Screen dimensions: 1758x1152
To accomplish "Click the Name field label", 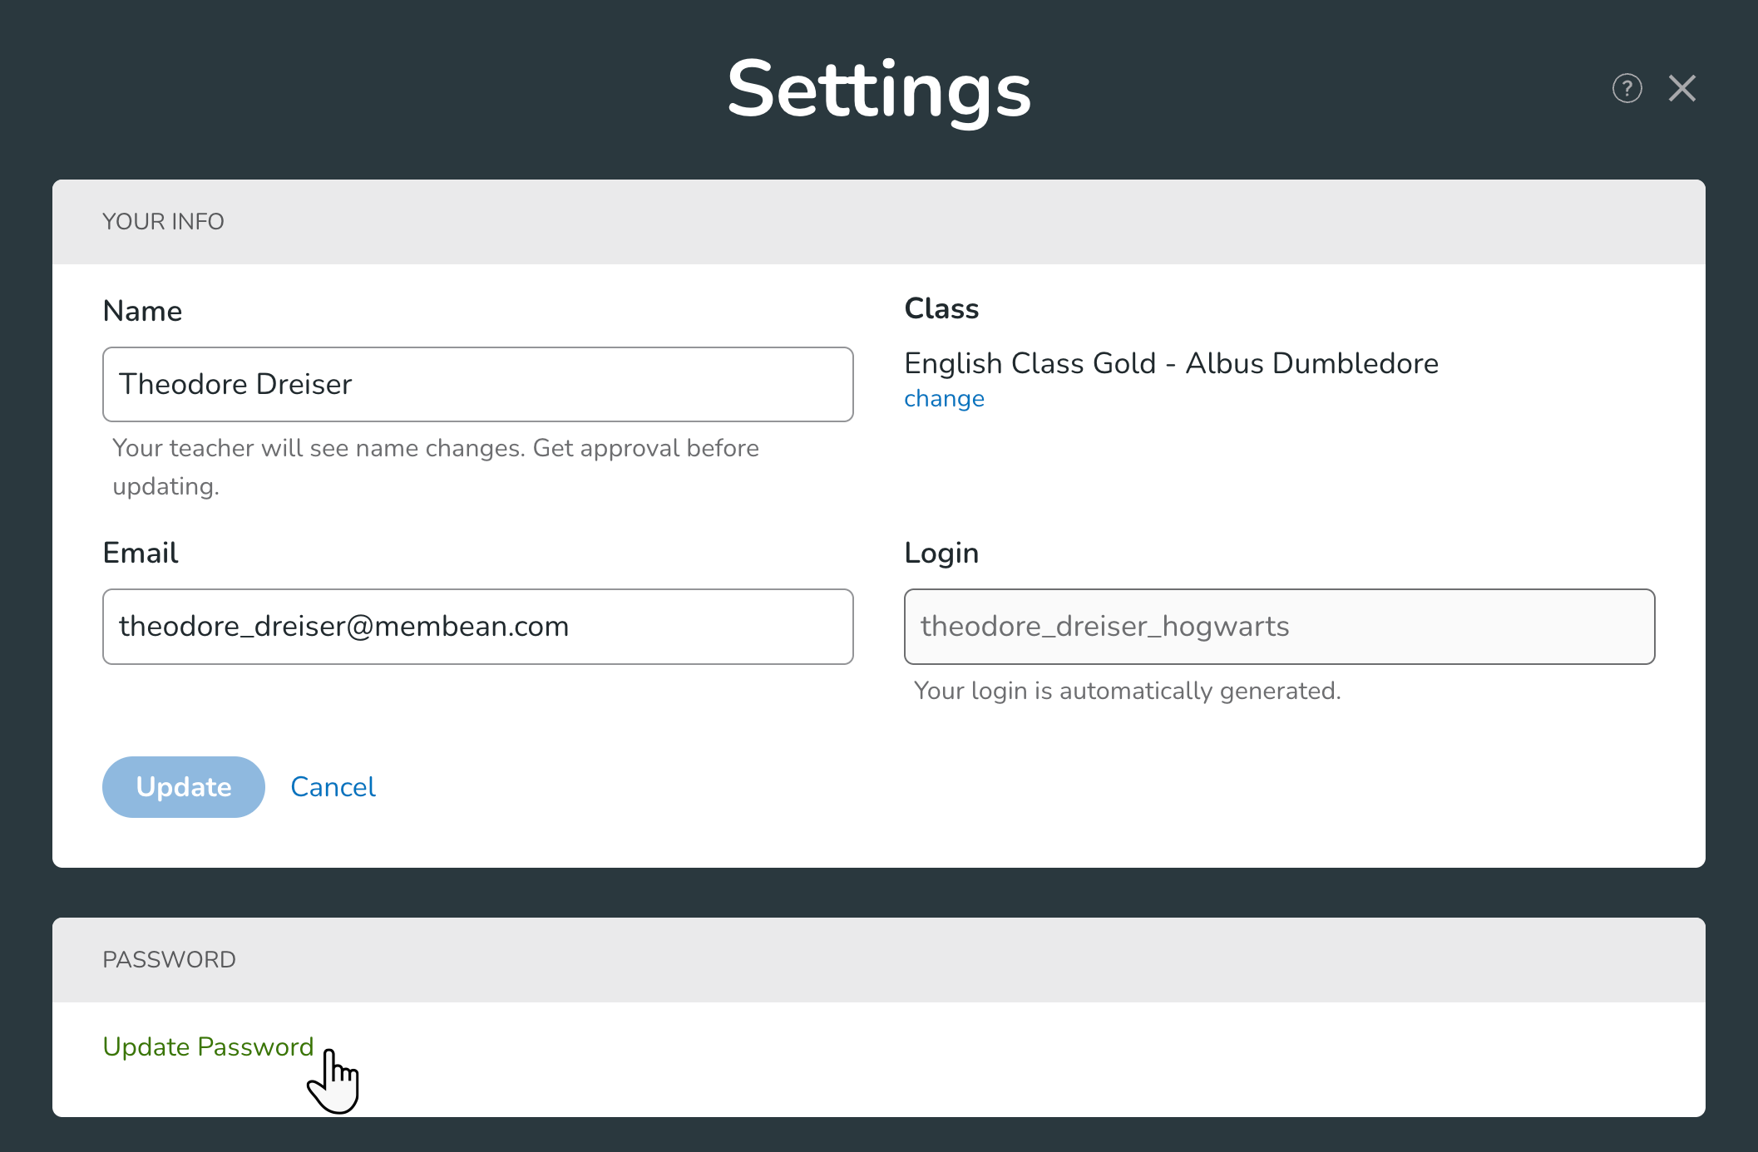I will [x=142, y=311].
